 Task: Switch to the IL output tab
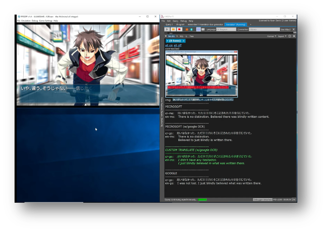tap(186, 36)
